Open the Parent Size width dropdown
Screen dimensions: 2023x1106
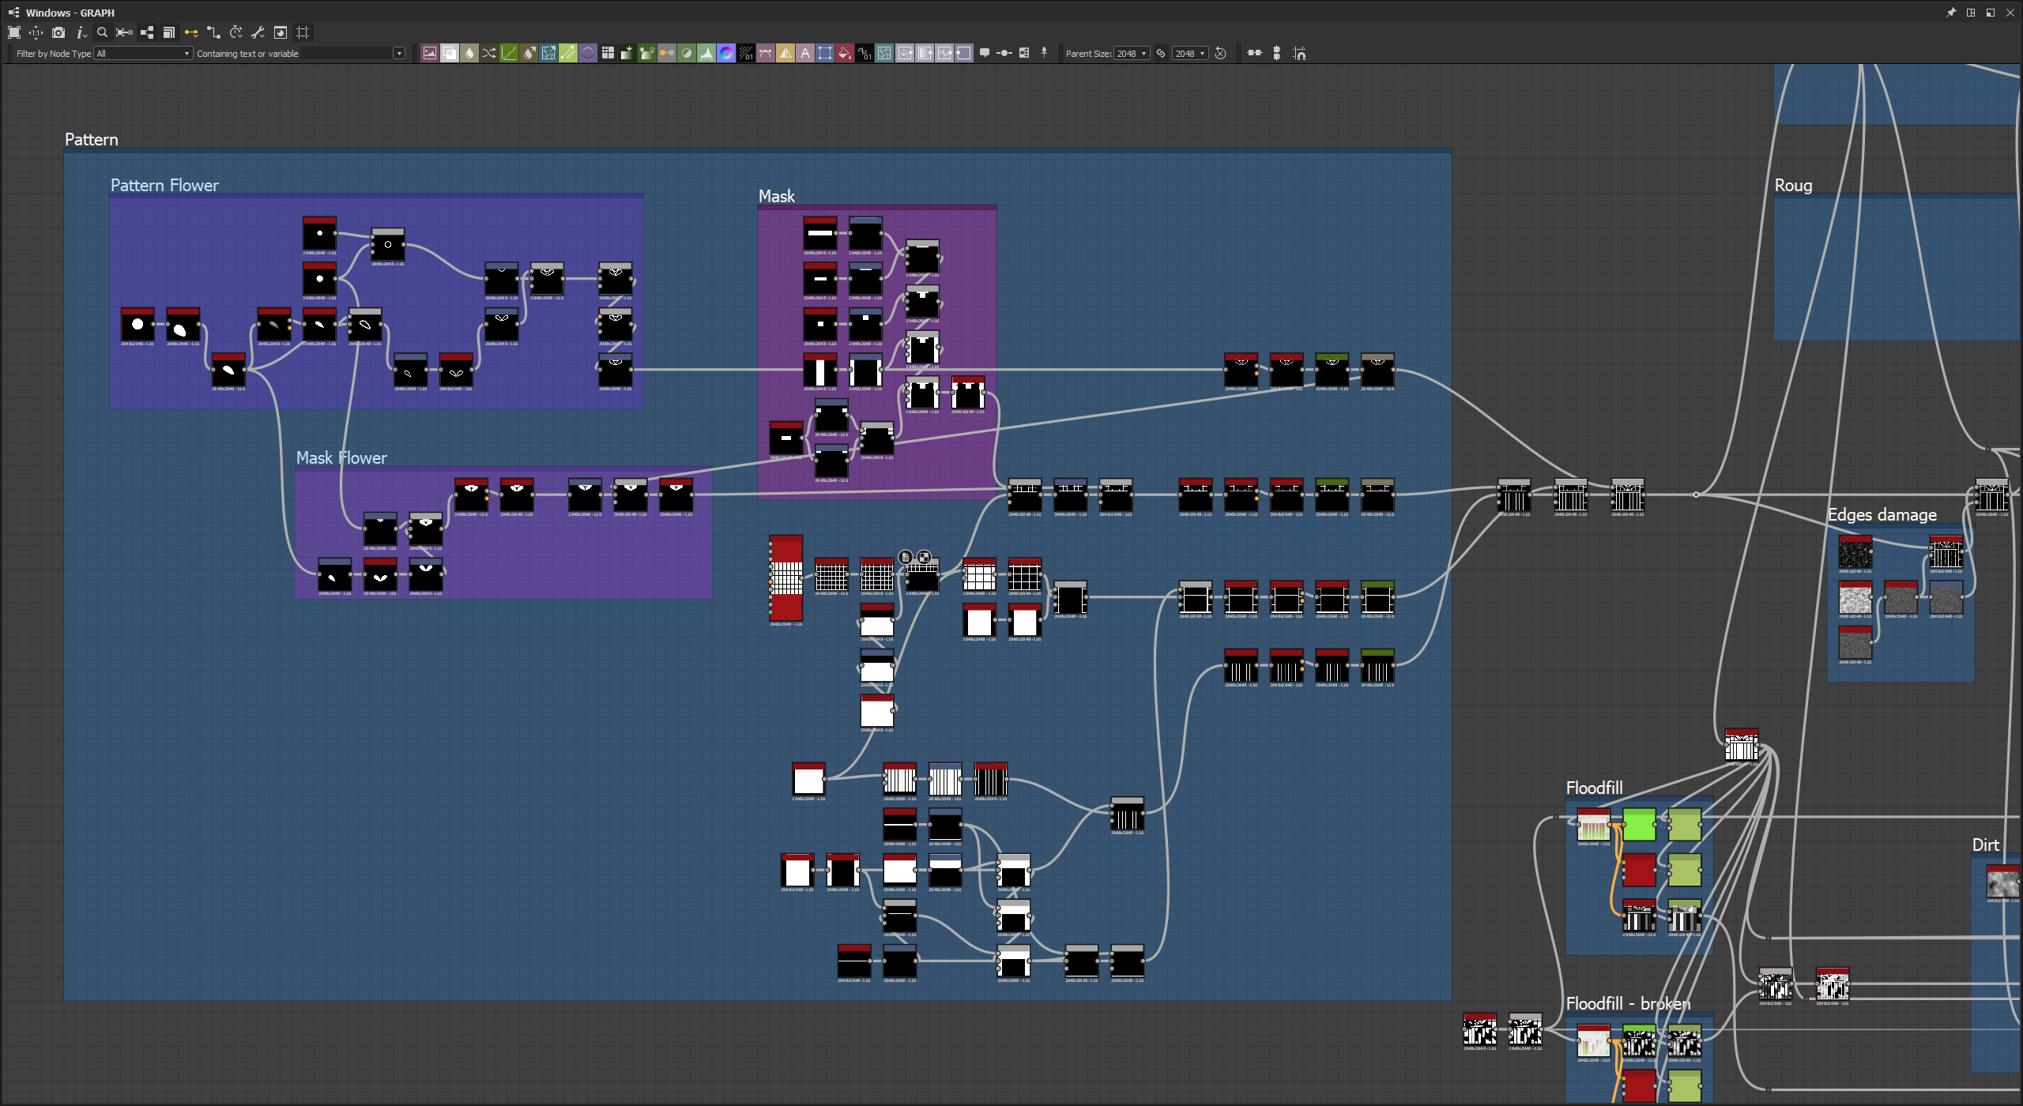tap(1132, 54)
